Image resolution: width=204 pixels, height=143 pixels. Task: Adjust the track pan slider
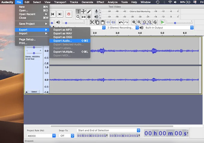34,53
